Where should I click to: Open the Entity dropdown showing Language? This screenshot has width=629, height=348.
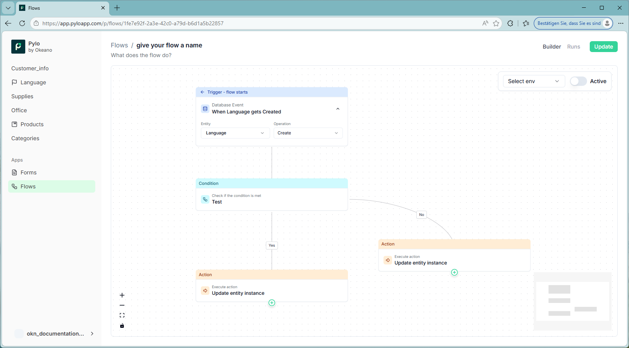click(235, 133)
